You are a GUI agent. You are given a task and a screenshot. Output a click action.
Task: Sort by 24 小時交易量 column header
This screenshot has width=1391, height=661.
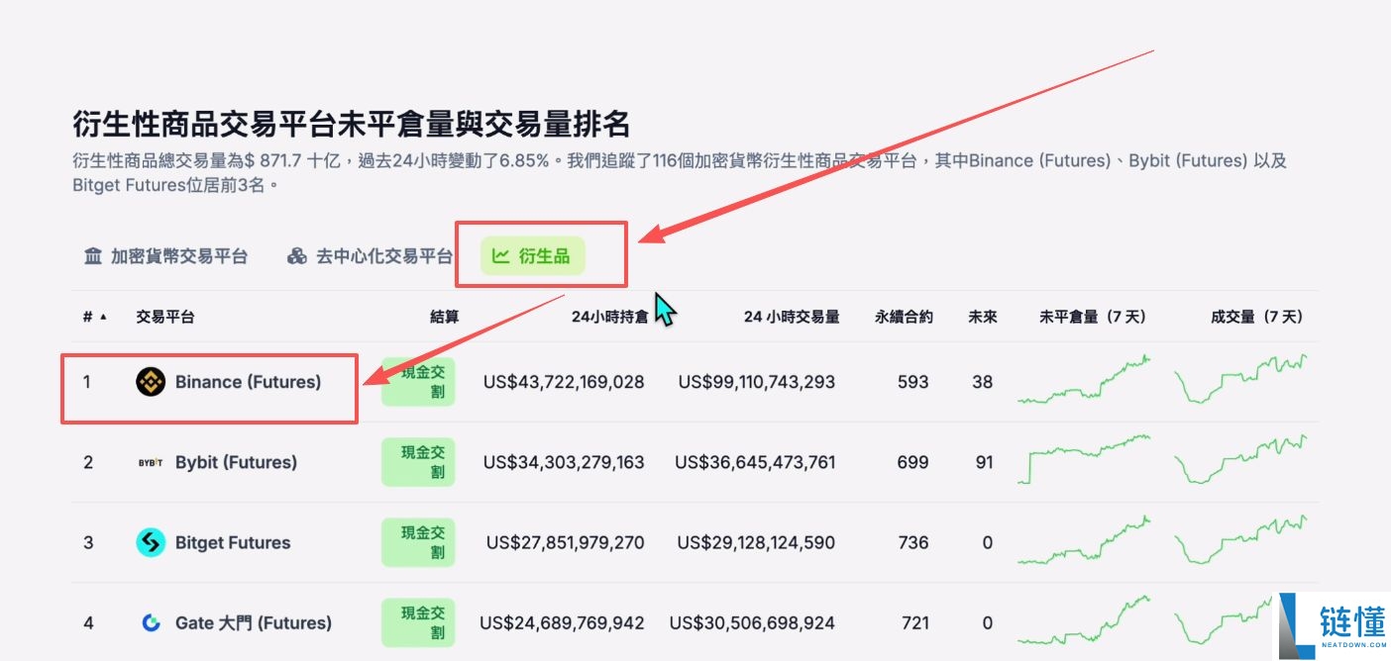(x=792, y=317)
